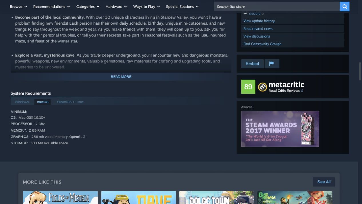Open the View discussions link

click(x=257, y=36)
